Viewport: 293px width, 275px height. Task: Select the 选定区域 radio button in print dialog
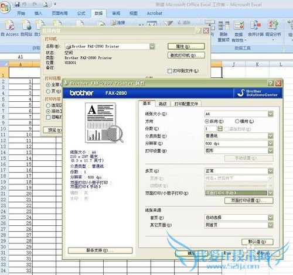click(48, 105)
